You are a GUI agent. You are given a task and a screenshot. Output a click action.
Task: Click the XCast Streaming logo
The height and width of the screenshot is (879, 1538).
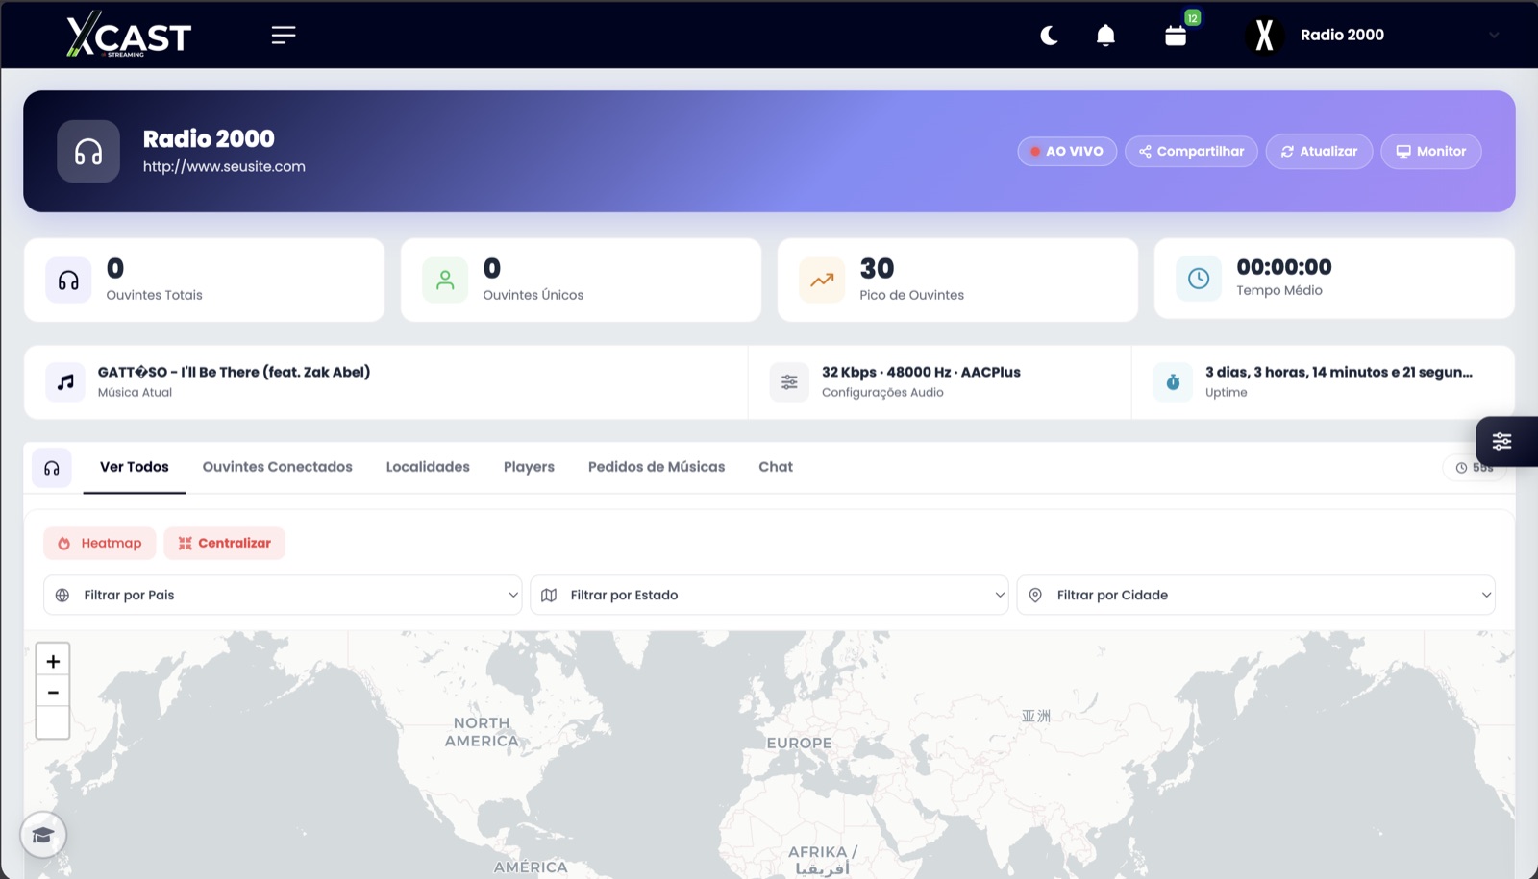click(x=129, y=35)
